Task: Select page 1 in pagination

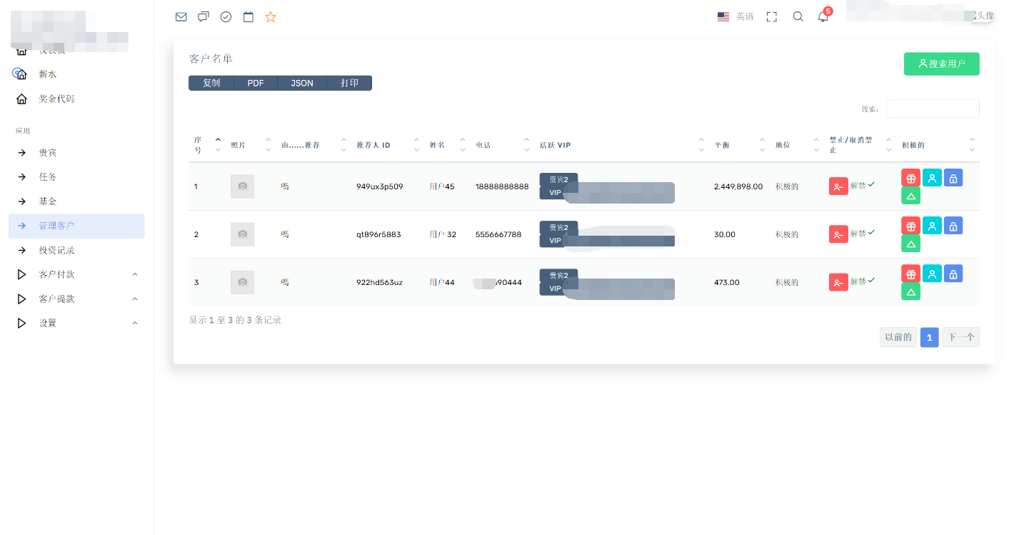Action: [929, 337]
